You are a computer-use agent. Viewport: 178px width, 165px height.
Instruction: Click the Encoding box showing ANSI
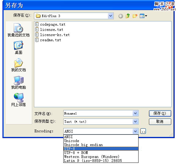(x=98, y=131)
